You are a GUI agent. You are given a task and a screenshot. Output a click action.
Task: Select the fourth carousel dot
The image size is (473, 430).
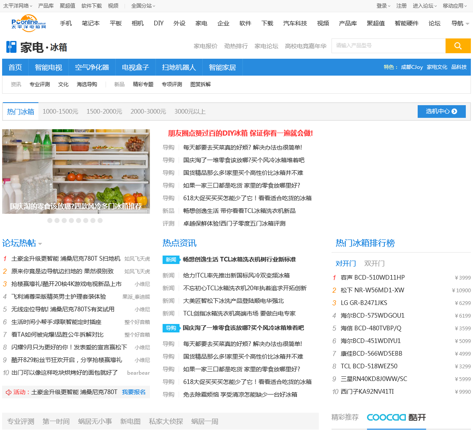71,220
